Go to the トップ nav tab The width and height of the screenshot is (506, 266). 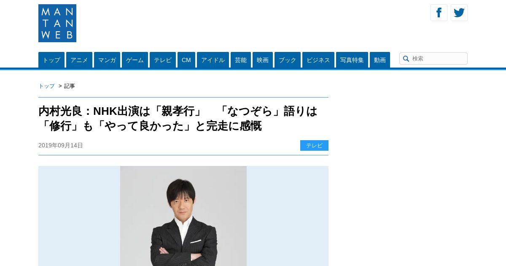51,60
